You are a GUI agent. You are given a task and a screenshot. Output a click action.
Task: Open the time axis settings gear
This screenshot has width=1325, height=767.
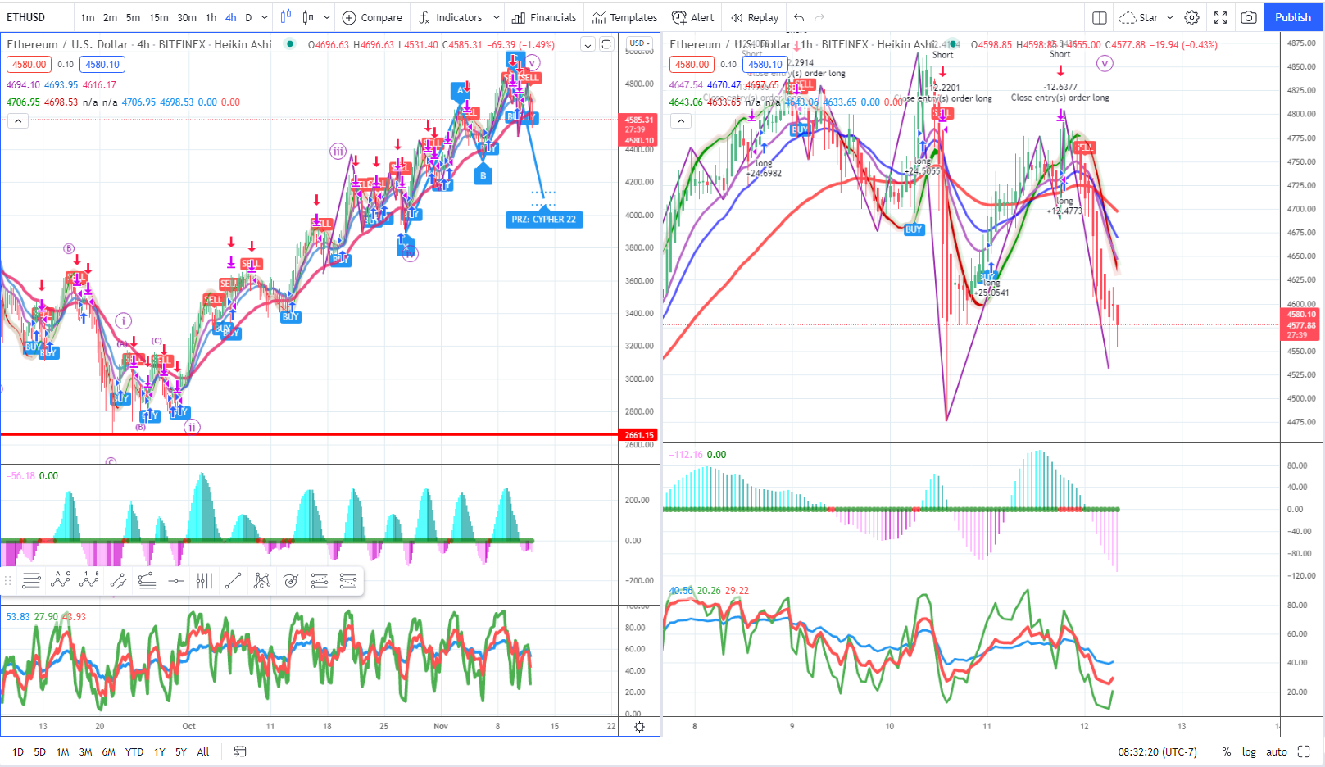640,727
